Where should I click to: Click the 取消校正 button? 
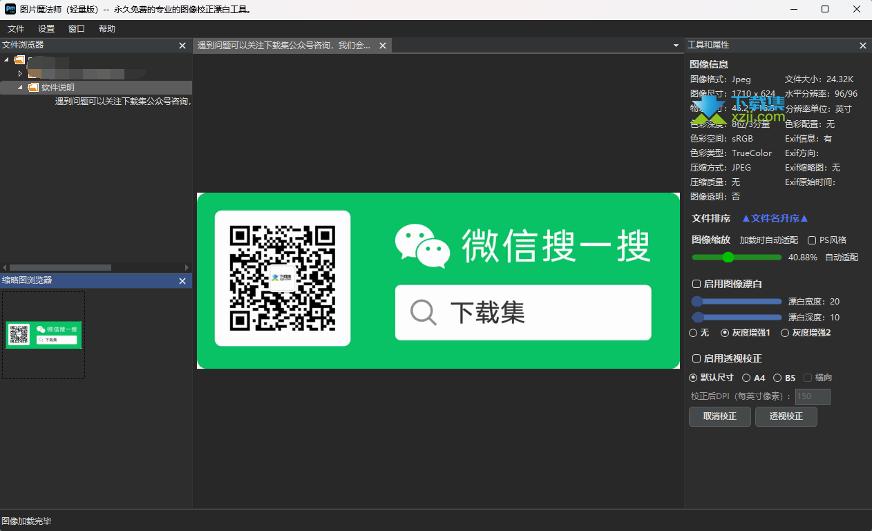pyautogui.click(x=719, y=416)
